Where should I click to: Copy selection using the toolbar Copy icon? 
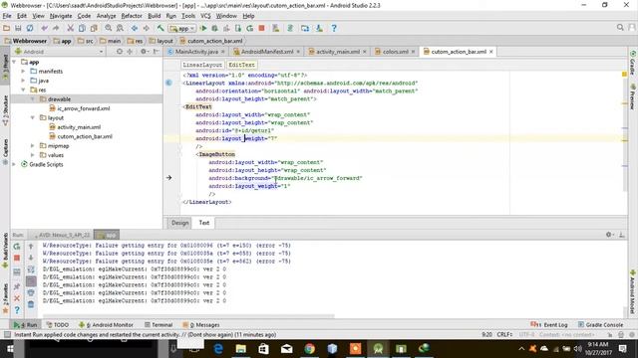[x=82, y=28]
